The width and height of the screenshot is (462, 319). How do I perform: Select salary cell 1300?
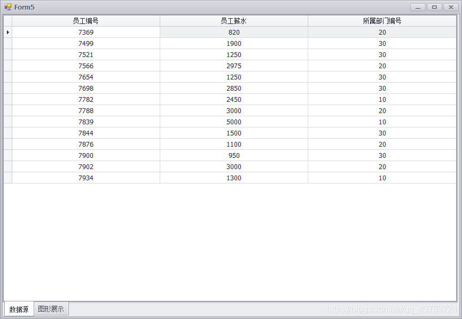coord(233,178)
